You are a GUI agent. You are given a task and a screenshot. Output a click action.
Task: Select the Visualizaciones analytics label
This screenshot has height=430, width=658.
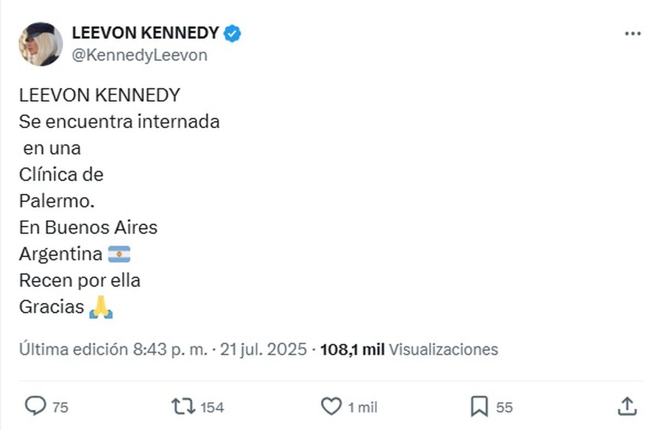tap(442, 349)
